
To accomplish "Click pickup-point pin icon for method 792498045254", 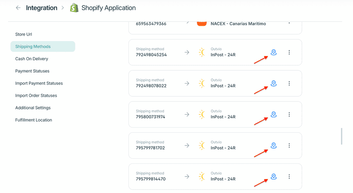I will point(273,53).
